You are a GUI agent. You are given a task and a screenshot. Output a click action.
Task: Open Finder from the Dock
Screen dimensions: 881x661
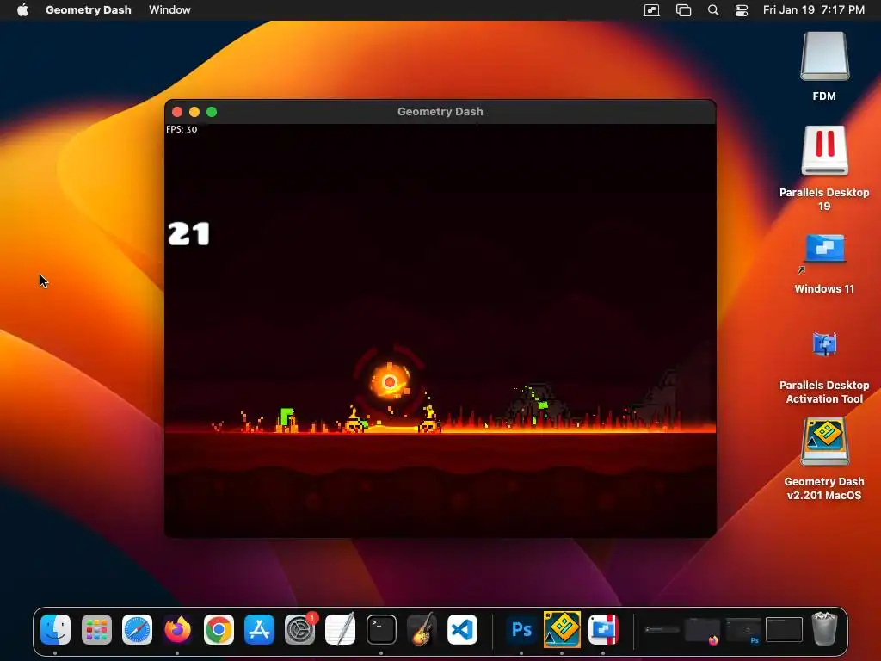pos(56,629)
